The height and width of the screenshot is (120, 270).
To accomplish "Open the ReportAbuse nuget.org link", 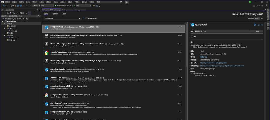I will (222, 66).
